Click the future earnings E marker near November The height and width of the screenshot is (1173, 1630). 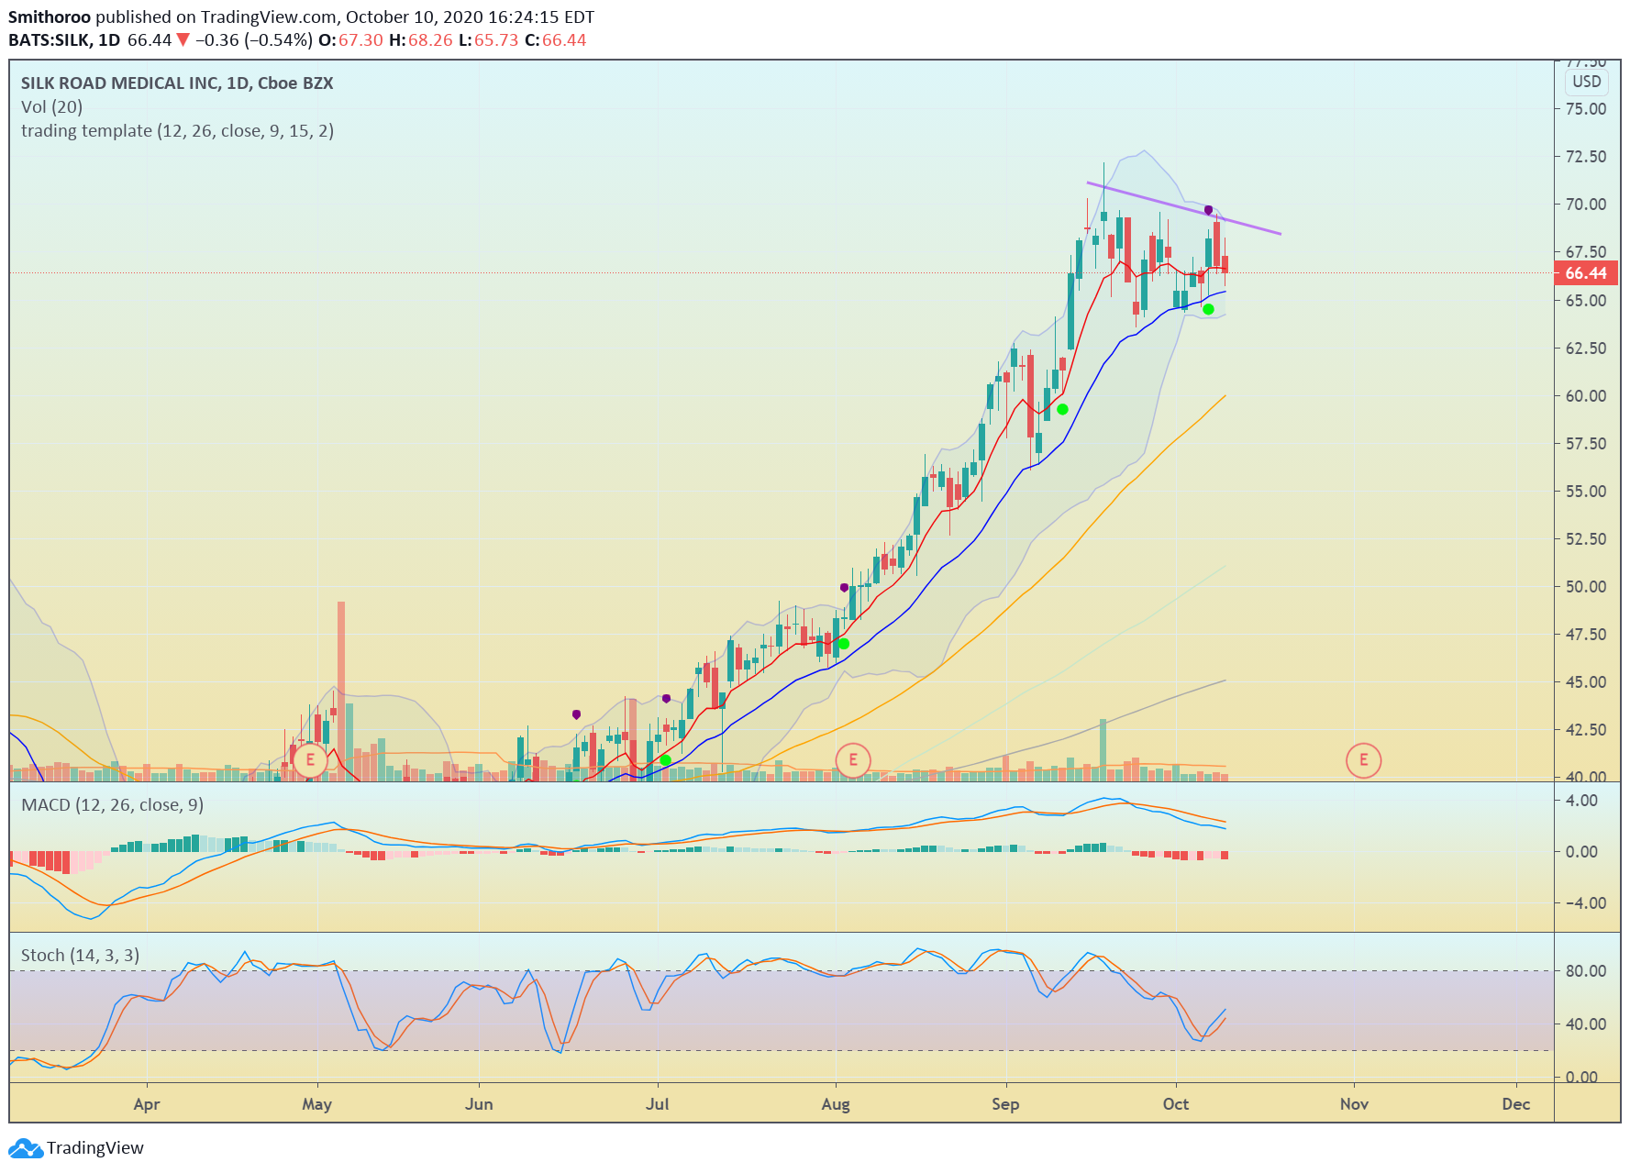[1363, 760]
